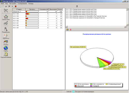This screenshot has width=129, height=93.
Task: Sort by the IP адрес column header
Action: [x=19, y=9]
